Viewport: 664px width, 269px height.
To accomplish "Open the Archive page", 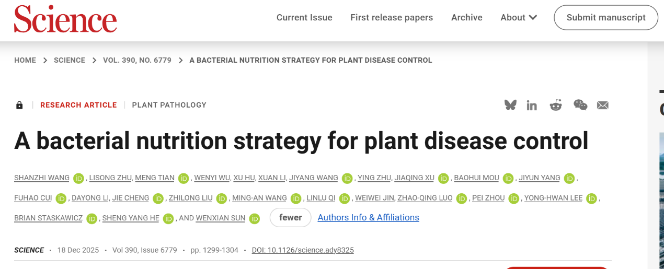I will pyautogui.click(x=466, y=18).
